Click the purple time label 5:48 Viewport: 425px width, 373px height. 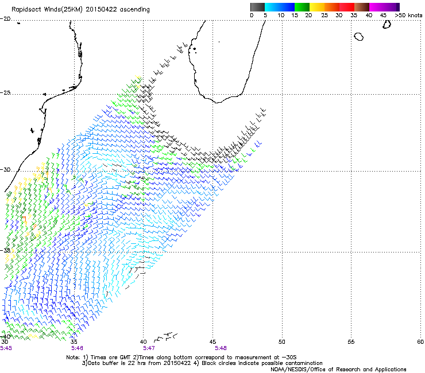point(221,348)
